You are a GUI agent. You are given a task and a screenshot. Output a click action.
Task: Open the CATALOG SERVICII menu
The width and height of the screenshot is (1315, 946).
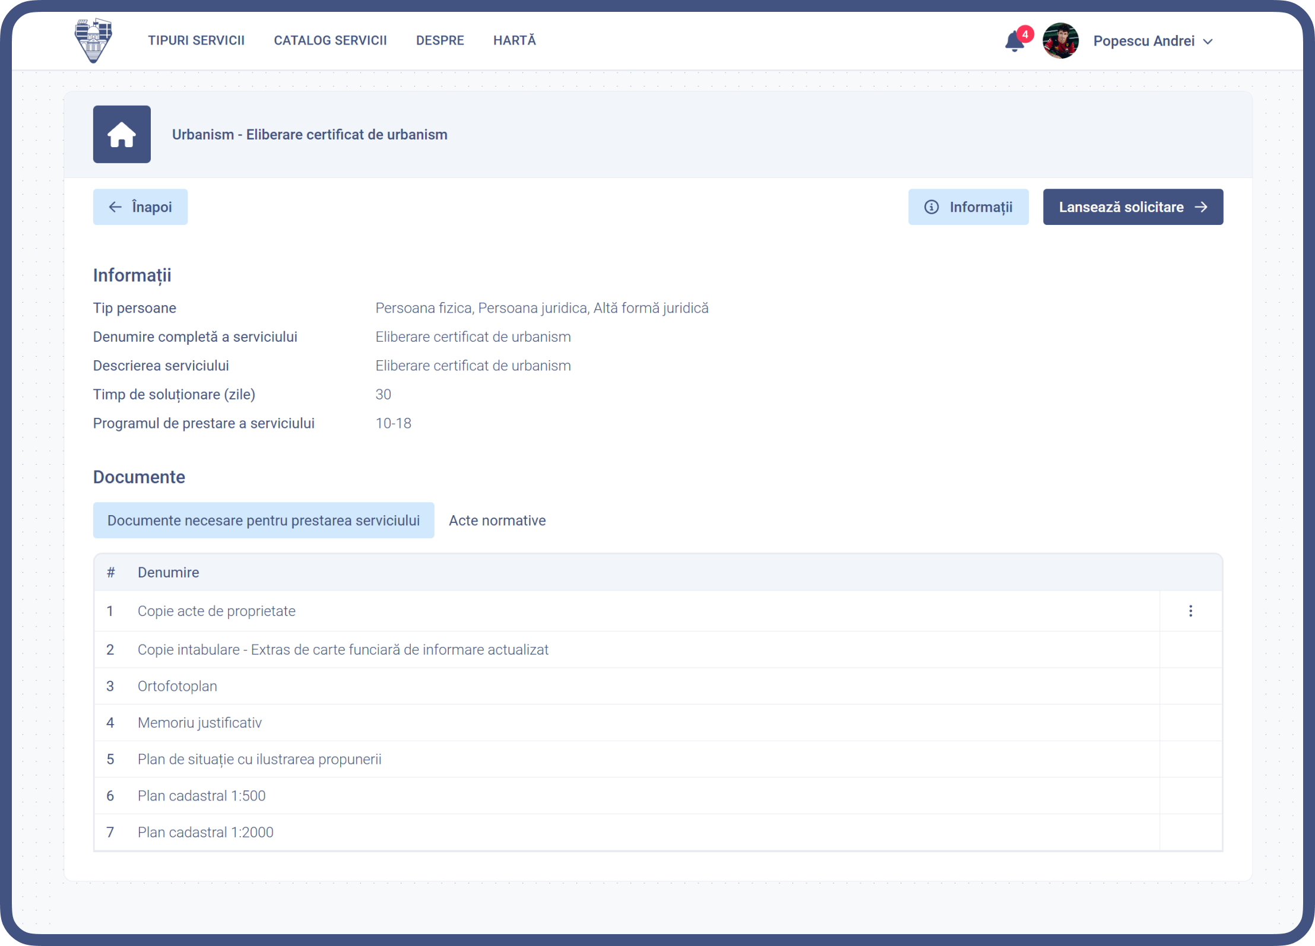click(330, 40)
